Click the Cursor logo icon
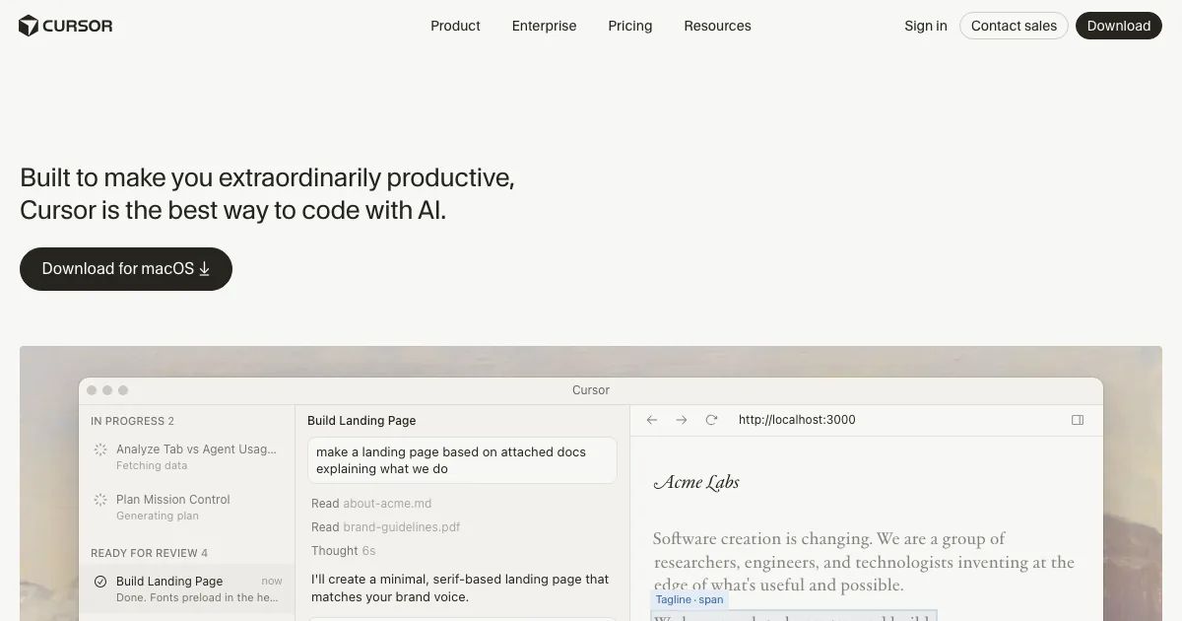This screenshot has height=621, width=1182. (29, 26)
